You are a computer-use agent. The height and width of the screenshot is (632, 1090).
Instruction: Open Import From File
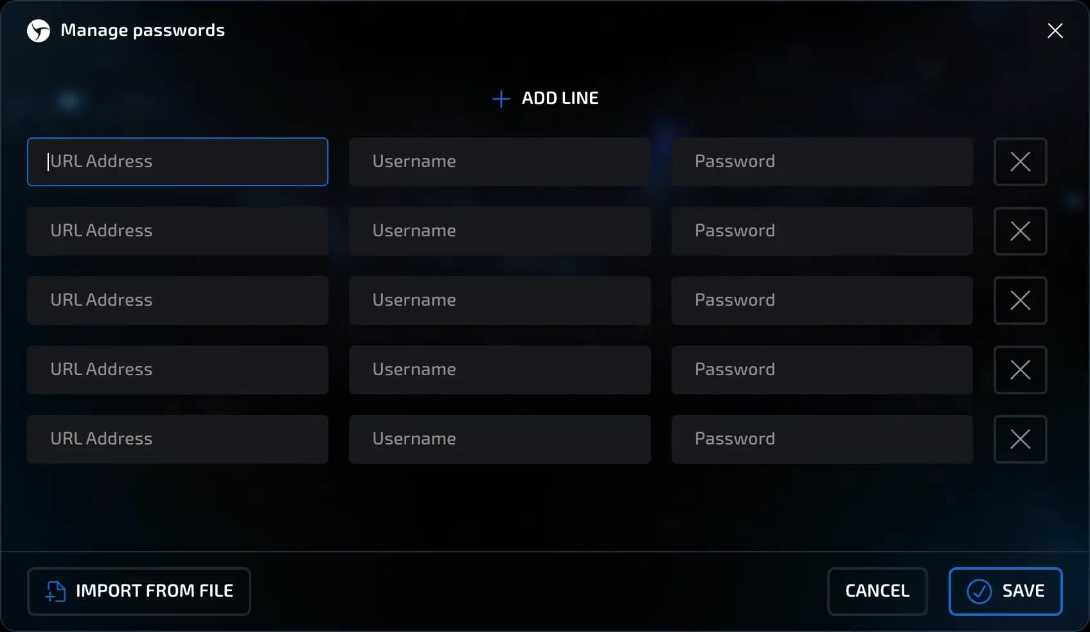[139, 592]
